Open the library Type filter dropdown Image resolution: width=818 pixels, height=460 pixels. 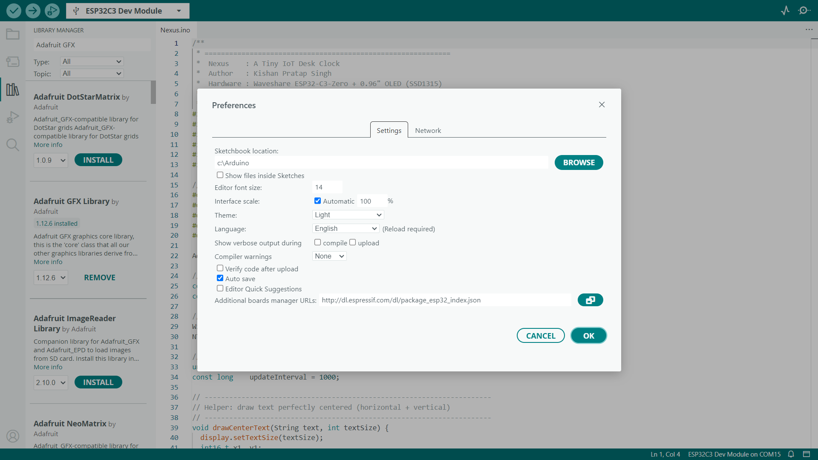92,61
